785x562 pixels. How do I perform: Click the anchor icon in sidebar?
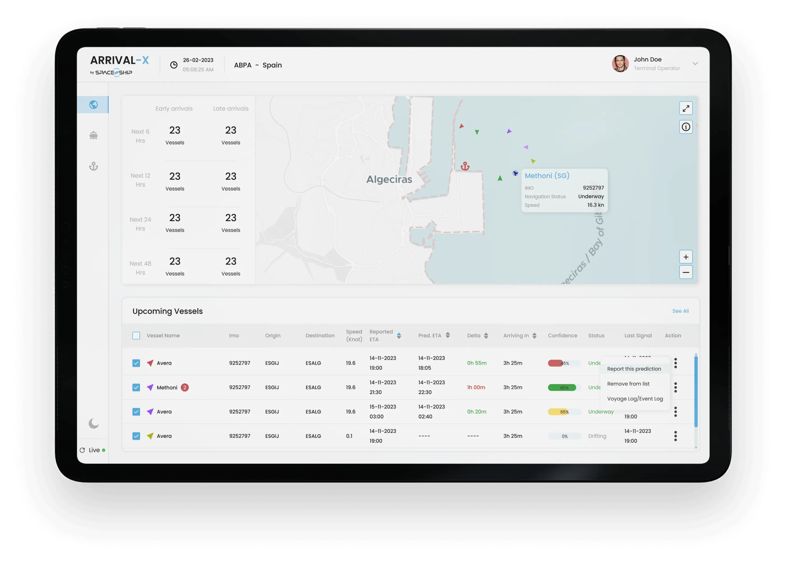click(94, 166)
